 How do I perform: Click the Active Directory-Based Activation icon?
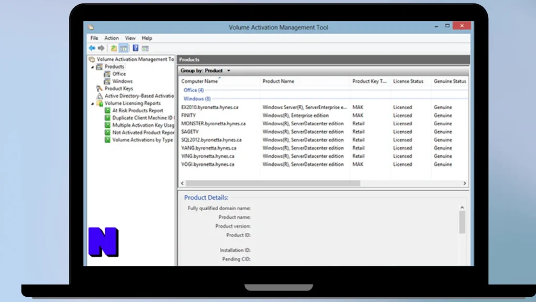pos(99,96)
